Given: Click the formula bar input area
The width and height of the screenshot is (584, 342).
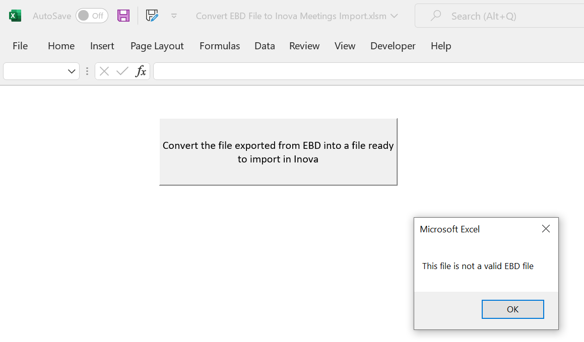Looking at the screenshot, I should (369, 71).
